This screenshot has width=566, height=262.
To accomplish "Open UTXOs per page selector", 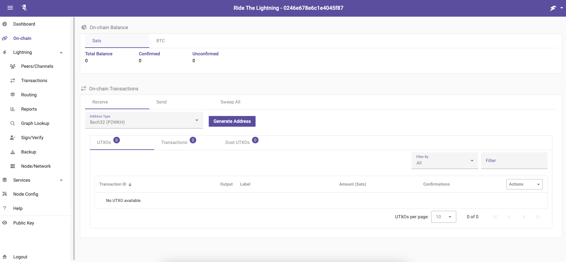I will point(443,217).
